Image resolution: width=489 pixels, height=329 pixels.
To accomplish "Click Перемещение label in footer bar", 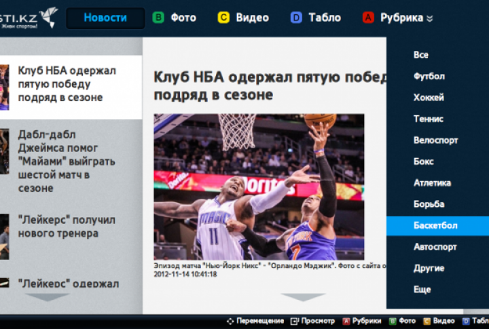I will pyautogui.click(x=260, y=321).
